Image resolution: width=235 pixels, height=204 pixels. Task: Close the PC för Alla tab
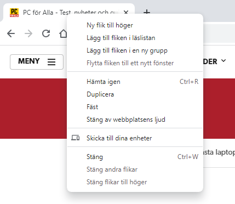126,13
